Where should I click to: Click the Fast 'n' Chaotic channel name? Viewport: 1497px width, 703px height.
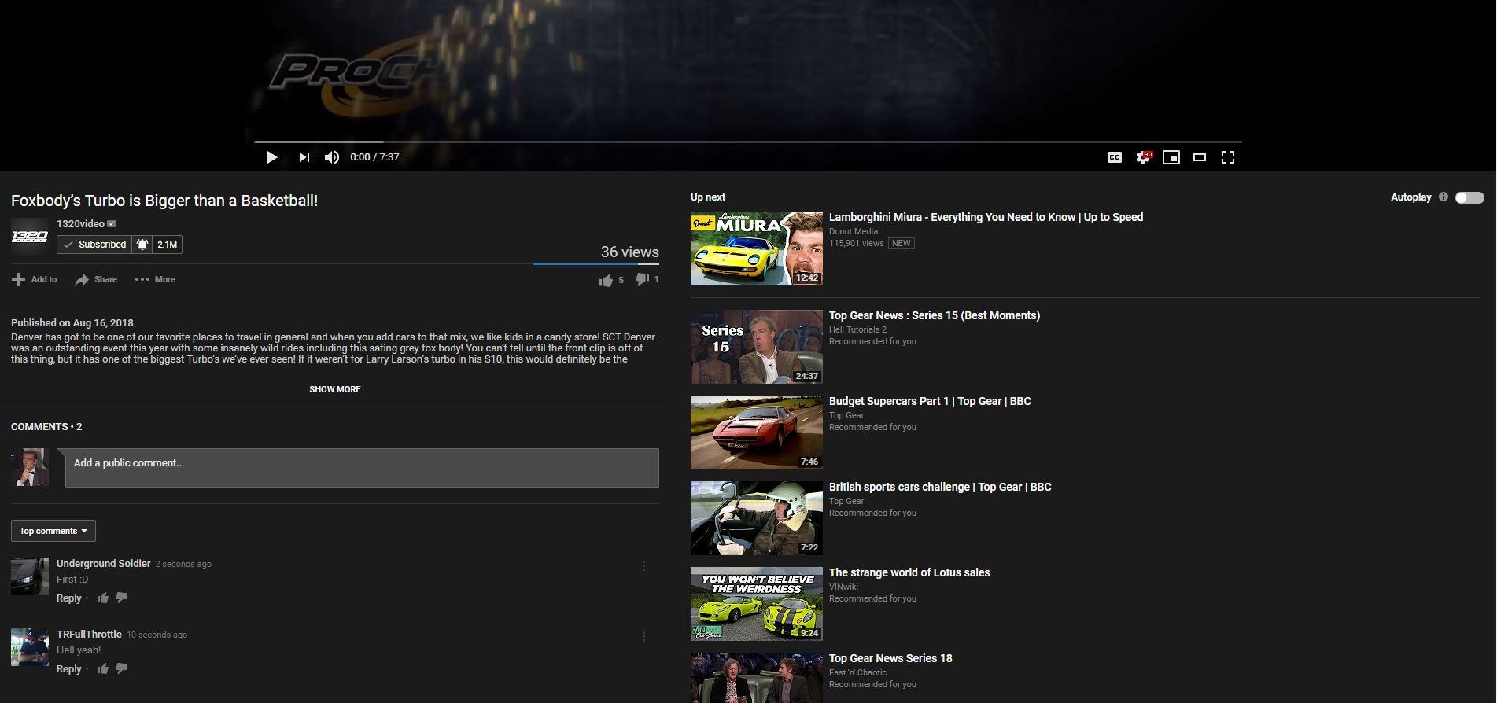857,672
